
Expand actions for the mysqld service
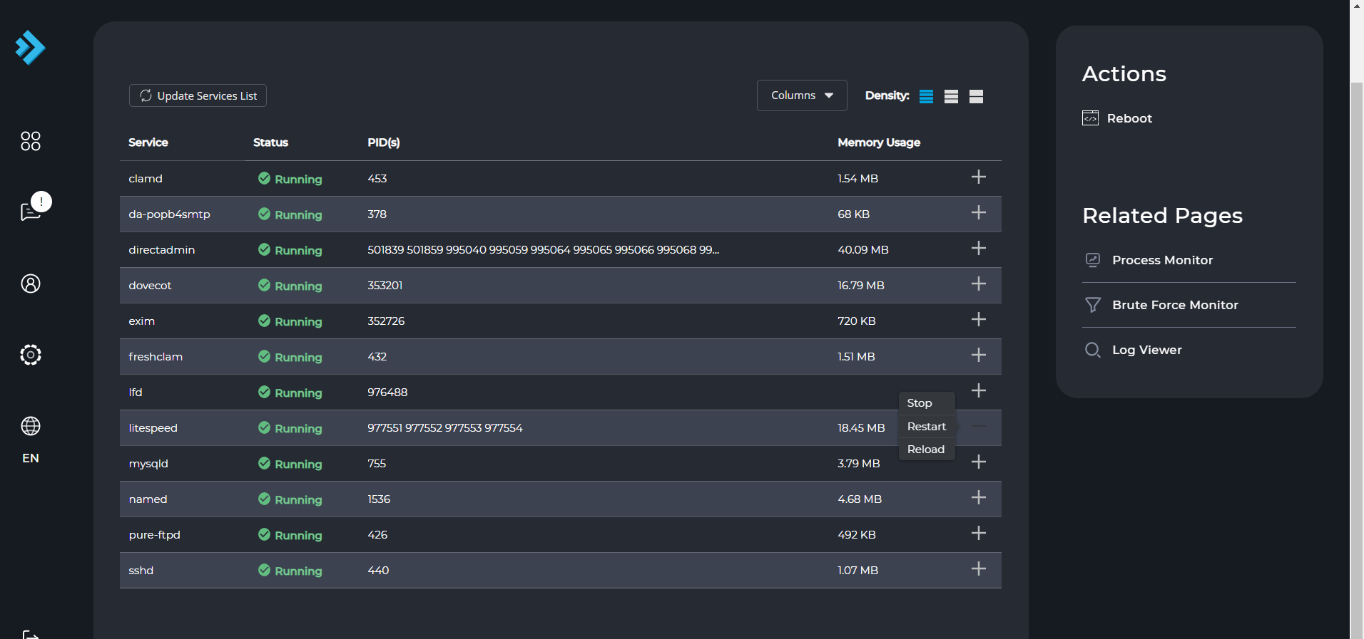[979, 462]
